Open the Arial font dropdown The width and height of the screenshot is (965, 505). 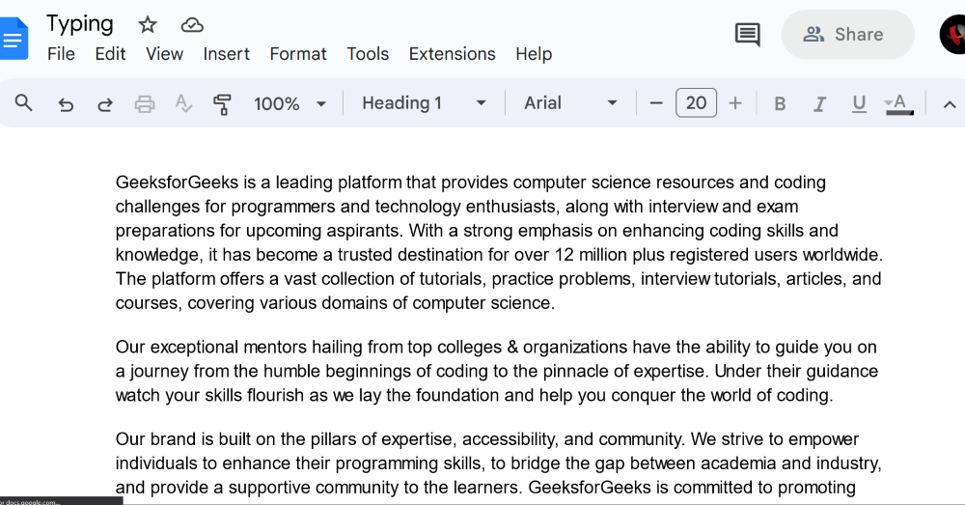point(570,103)
